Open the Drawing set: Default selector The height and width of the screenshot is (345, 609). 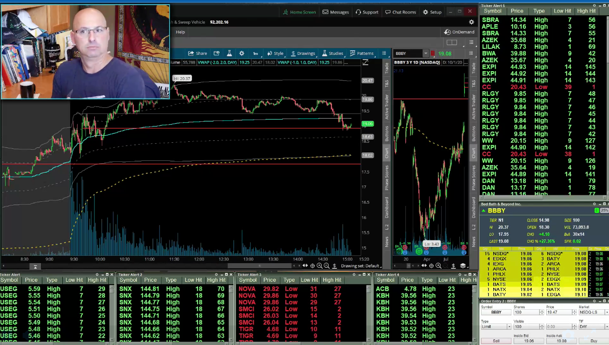click(360, 265)
